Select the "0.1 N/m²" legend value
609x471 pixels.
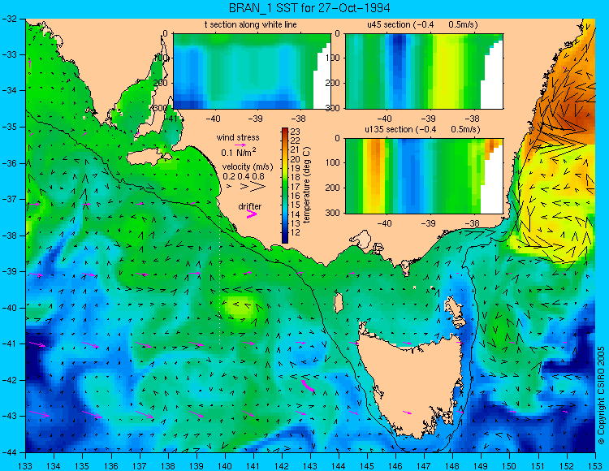(238, 152)
